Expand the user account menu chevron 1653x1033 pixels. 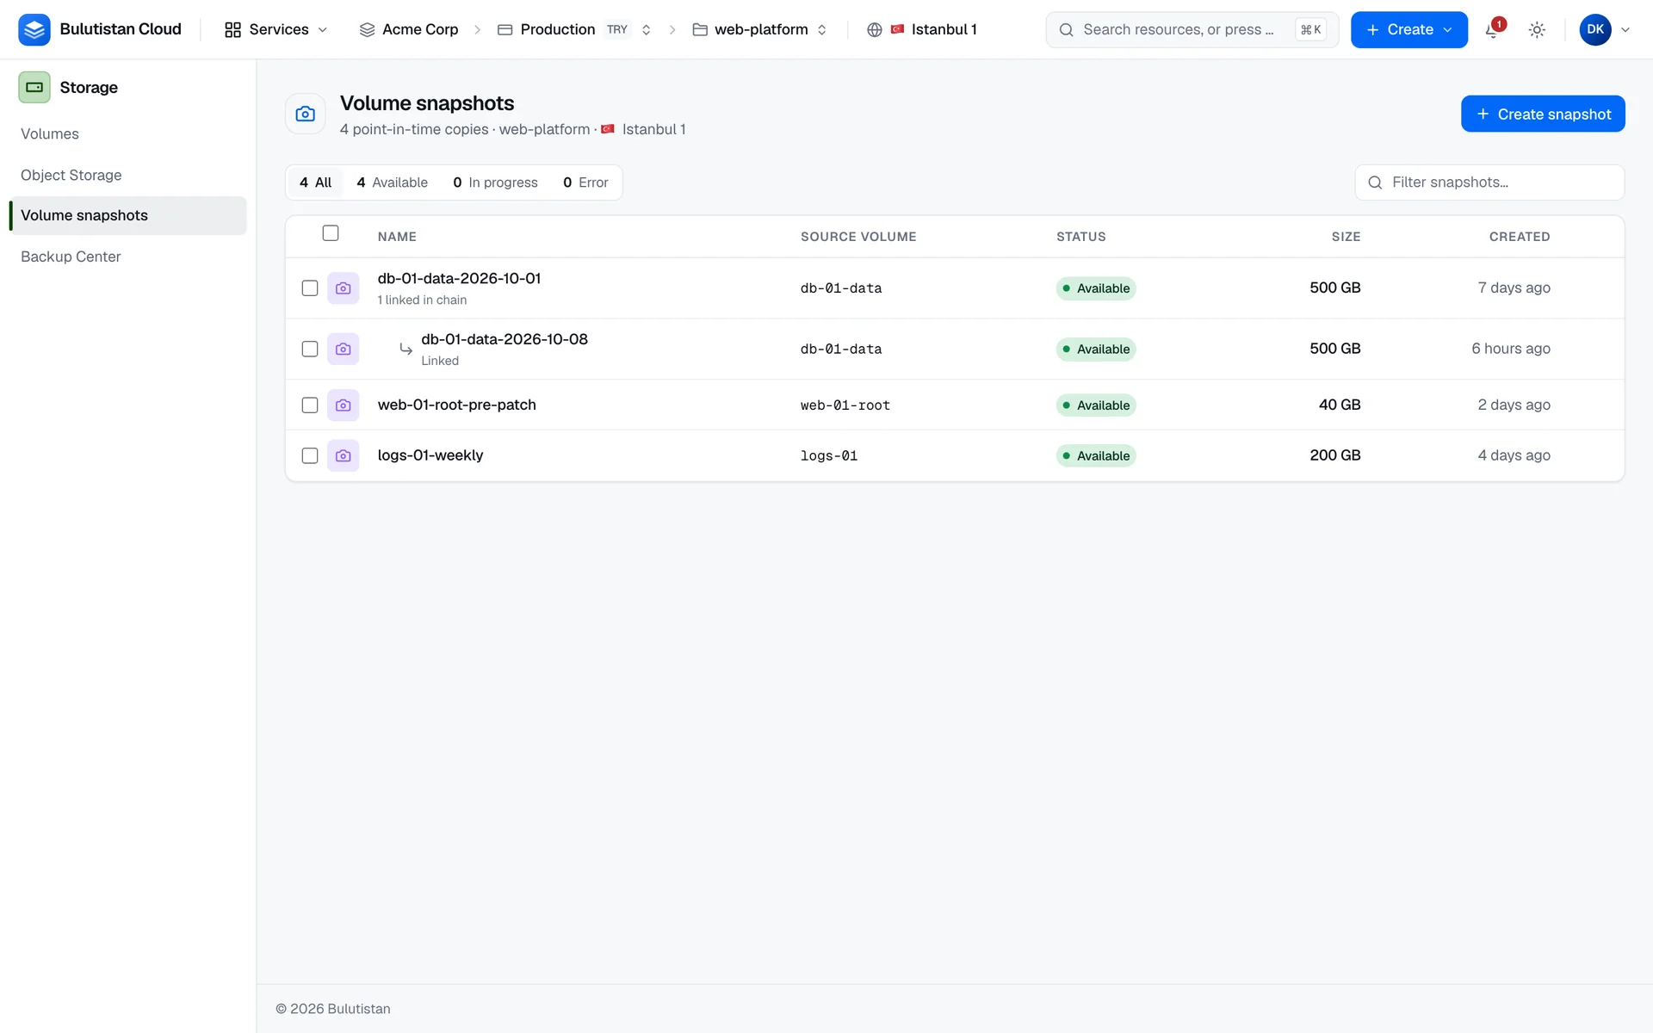coord(1625,30)
